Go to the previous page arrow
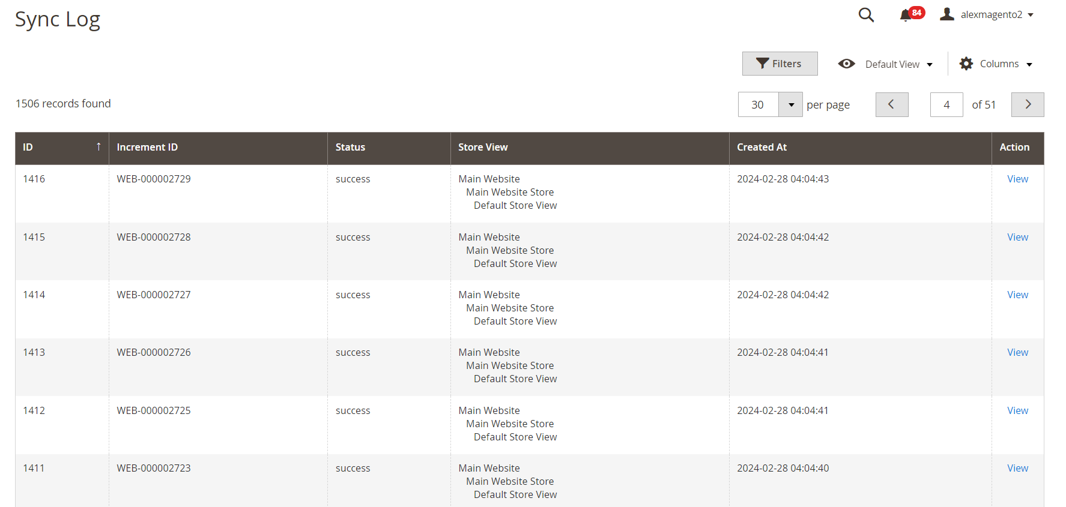Image resolution: width=1066 pixels, height=507 pixels. click(x=891, y=104)
